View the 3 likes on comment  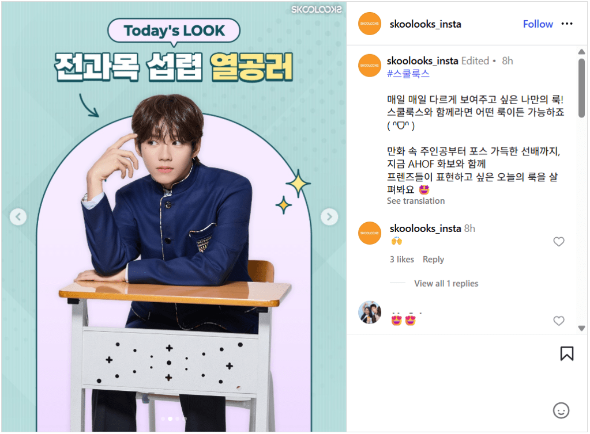[x=403, y=260]
